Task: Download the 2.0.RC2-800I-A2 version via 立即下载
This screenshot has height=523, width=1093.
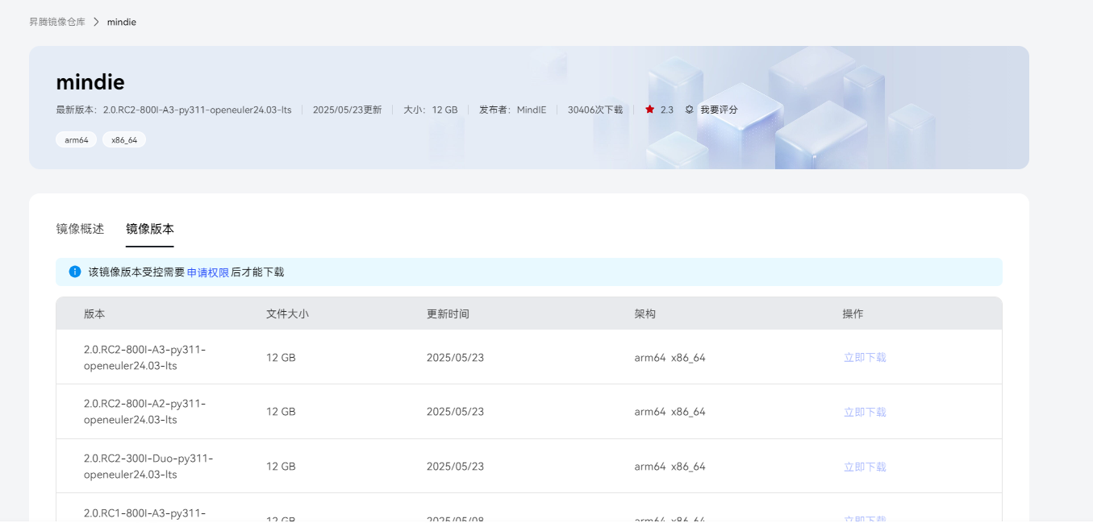Action: pos(865,412)
